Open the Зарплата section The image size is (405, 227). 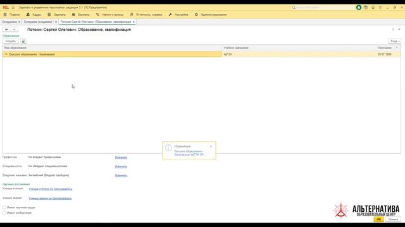coord(56,15)
